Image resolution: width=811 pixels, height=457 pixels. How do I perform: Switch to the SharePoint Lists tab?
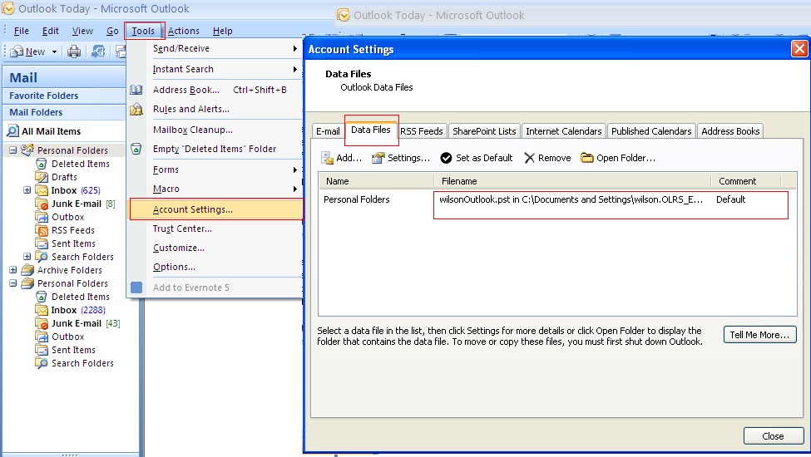coord(484,131)
